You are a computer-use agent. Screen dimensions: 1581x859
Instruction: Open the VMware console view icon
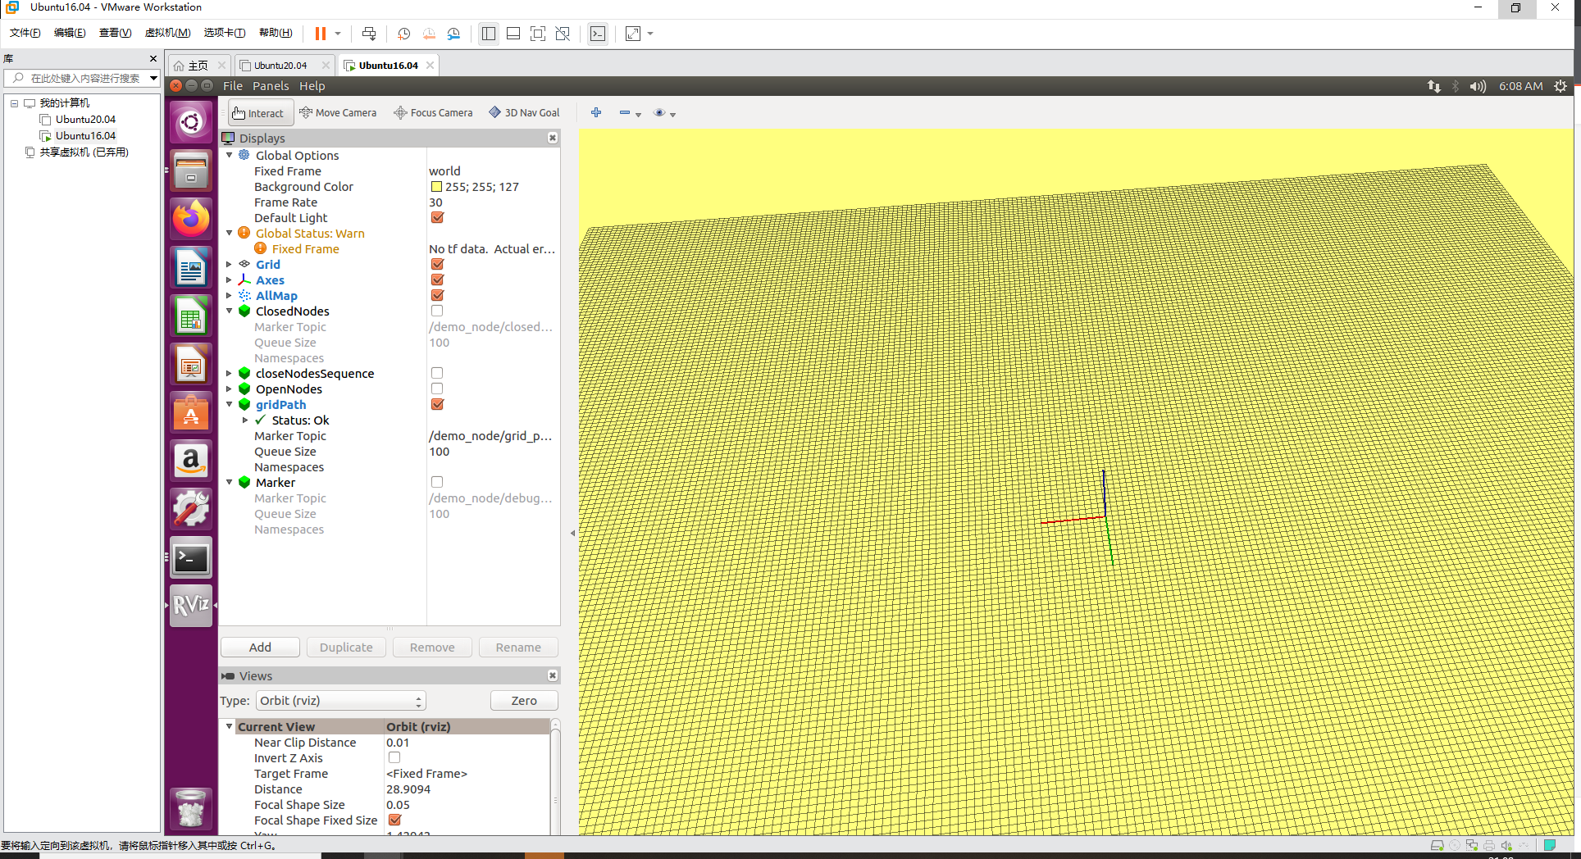click(598, 34)
